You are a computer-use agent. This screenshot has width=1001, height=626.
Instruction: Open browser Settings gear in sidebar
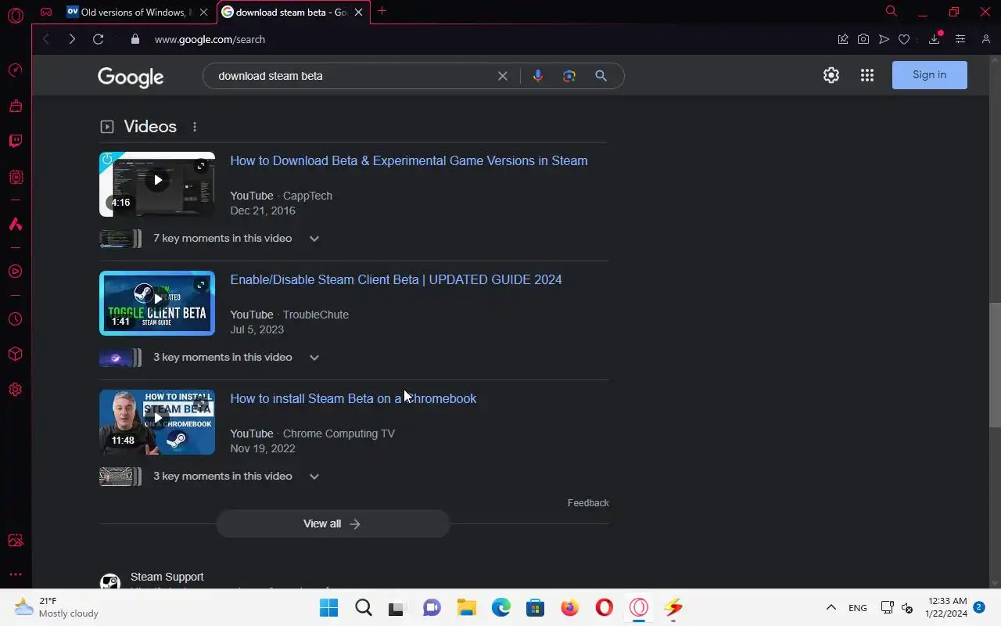16,390
